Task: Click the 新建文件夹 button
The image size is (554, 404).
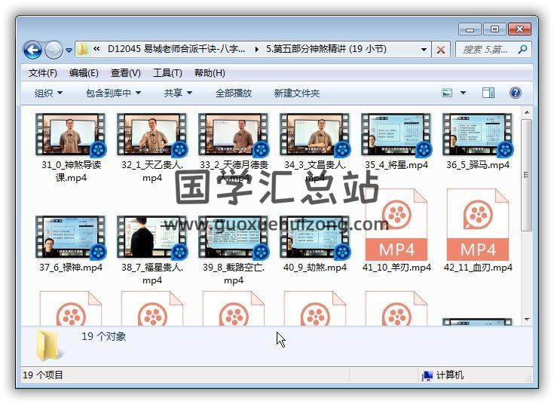Action: click(297, 93)
